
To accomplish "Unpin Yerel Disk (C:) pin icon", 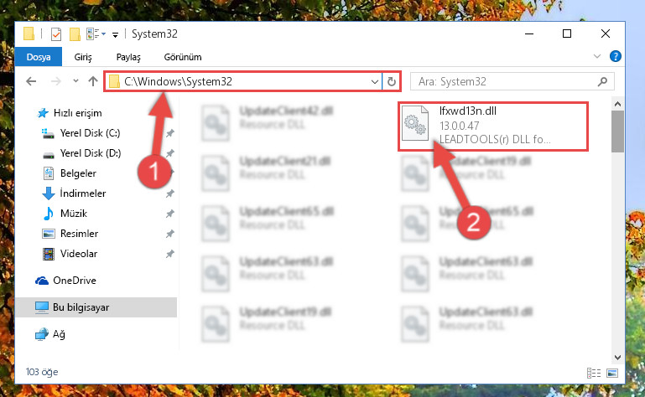I will tap(169, 133).
